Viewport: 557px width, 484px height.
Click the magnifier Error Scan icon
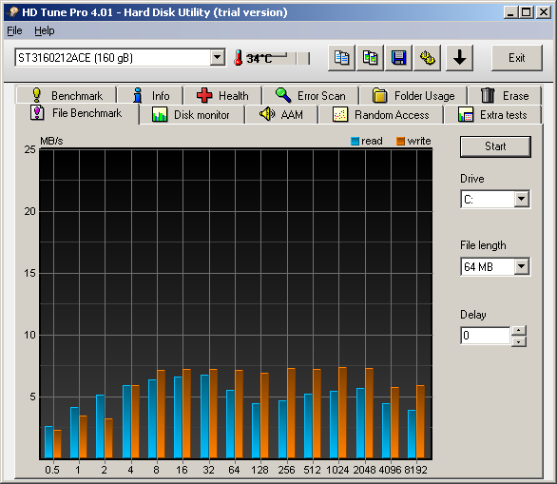coord(283,95)
